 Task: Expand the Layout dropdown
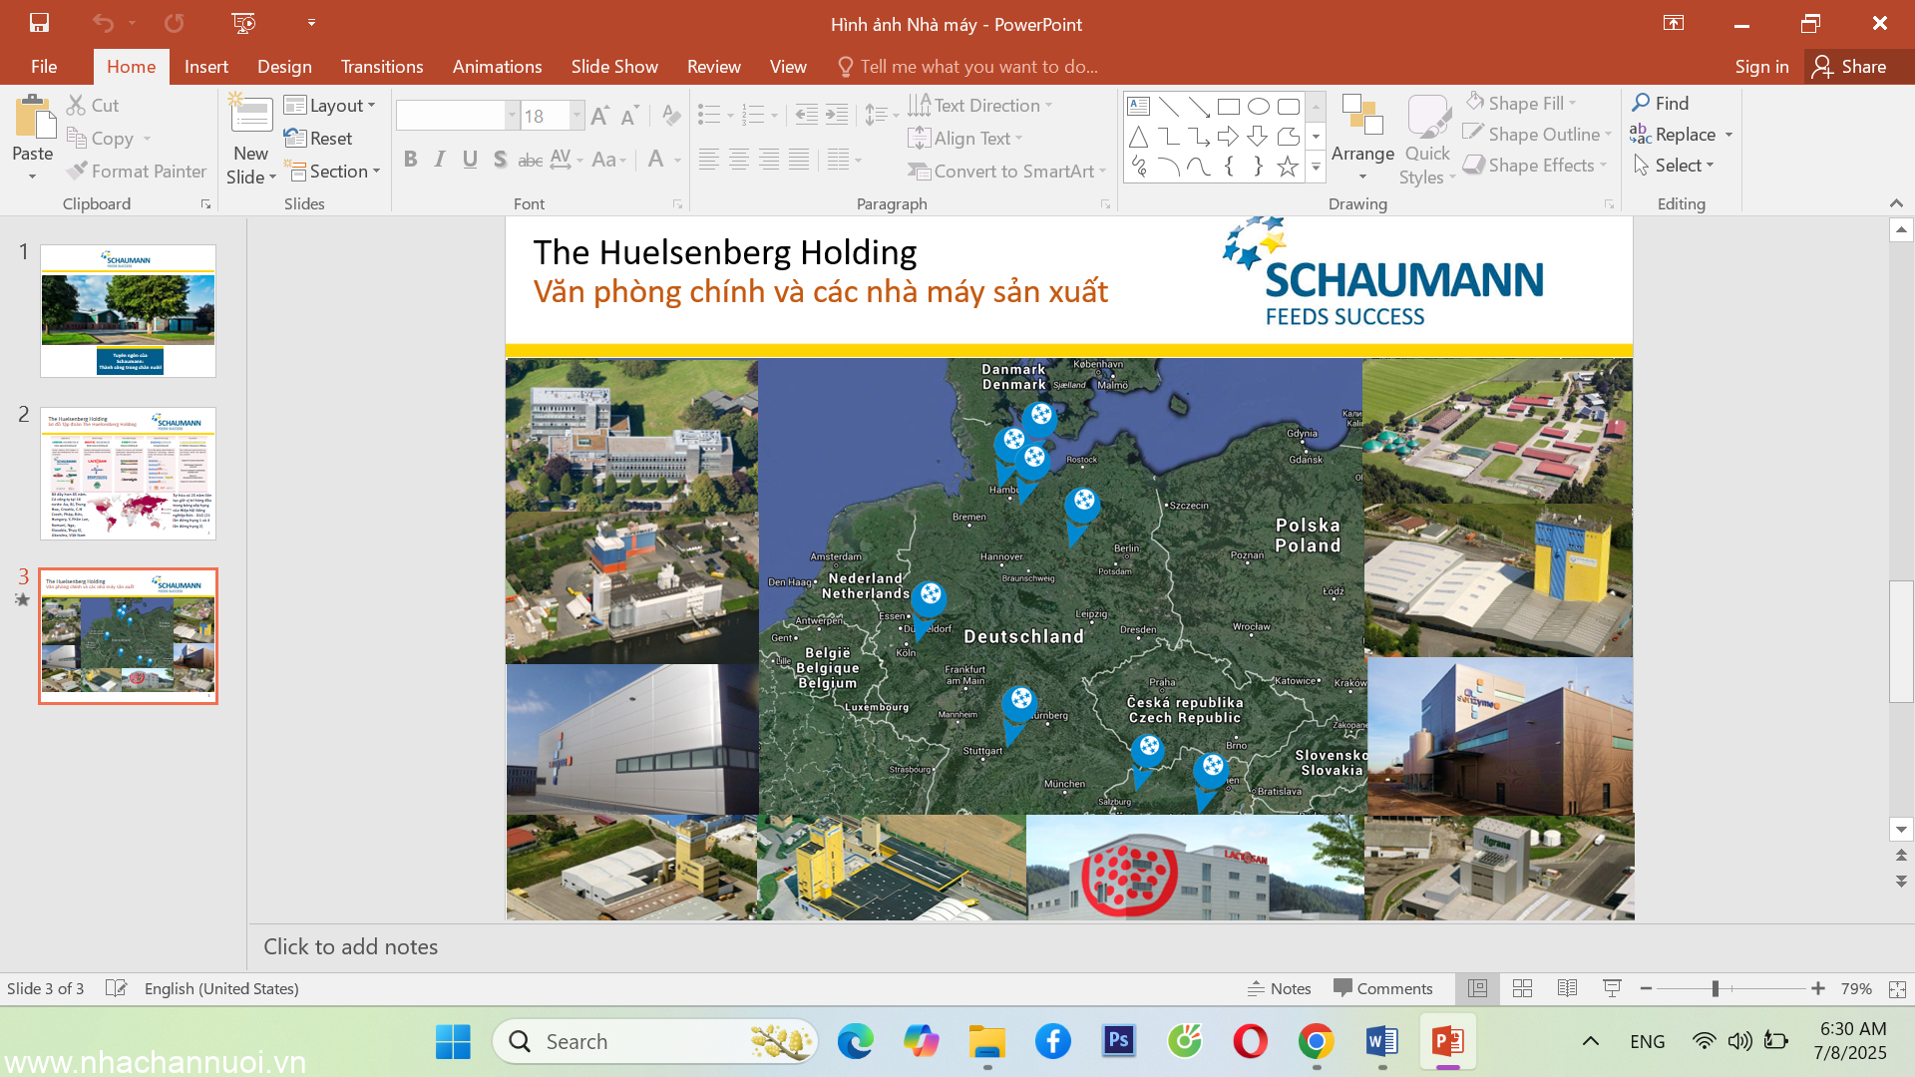[330, 106]
